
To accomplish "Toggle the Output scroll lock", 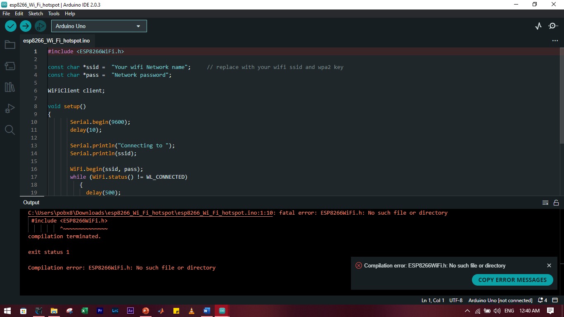I will tap(556, 203).
